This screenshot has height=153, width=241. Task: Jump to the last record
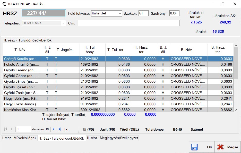[x=60, y=129]
